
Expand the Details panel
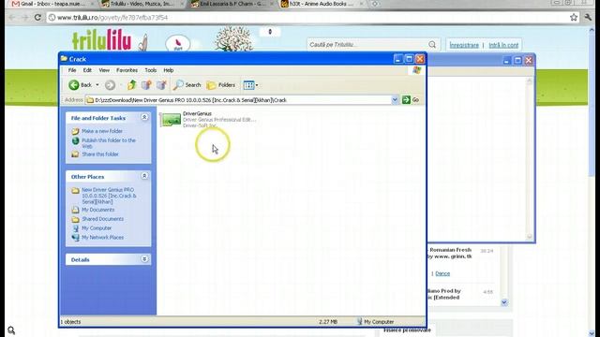tap(144, 259)
